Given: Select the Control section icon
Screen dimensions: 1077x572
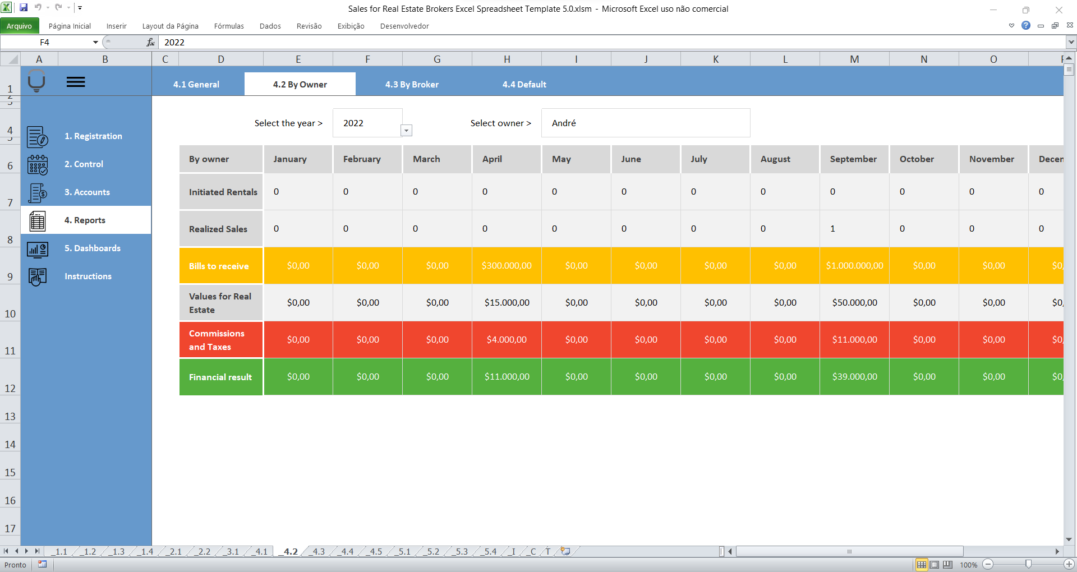Looking at the screenshot, I should click(x=37, y=164).
